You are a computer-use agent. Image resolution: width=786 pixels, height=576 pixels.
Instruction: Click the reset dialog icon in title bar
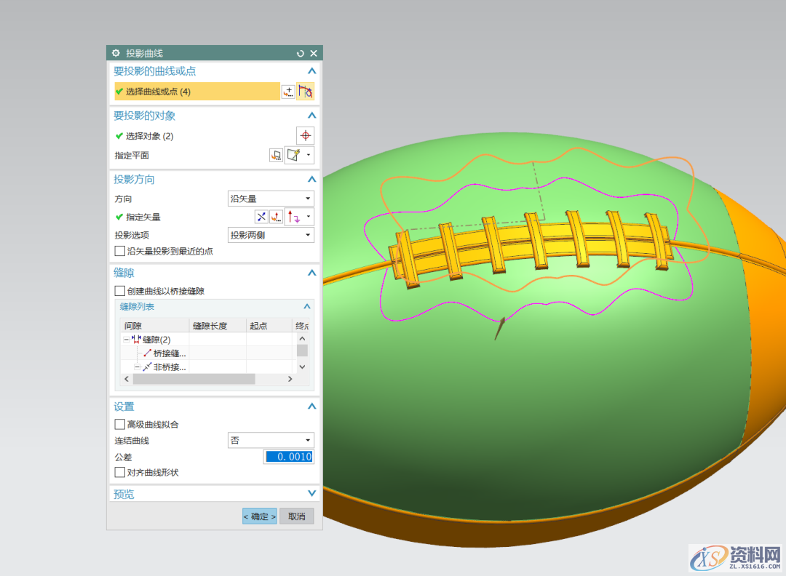pos(301,54)
